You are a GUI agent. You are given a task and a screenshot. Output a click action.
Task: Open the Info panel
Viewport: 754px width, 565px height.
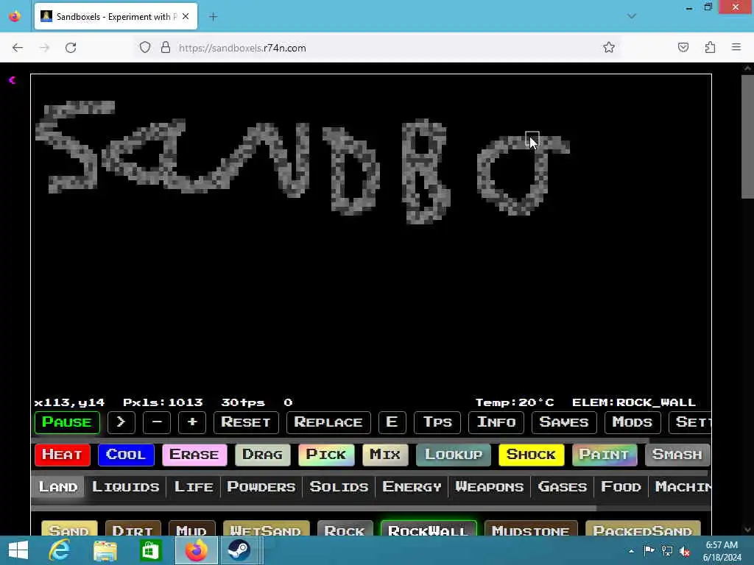496,422
